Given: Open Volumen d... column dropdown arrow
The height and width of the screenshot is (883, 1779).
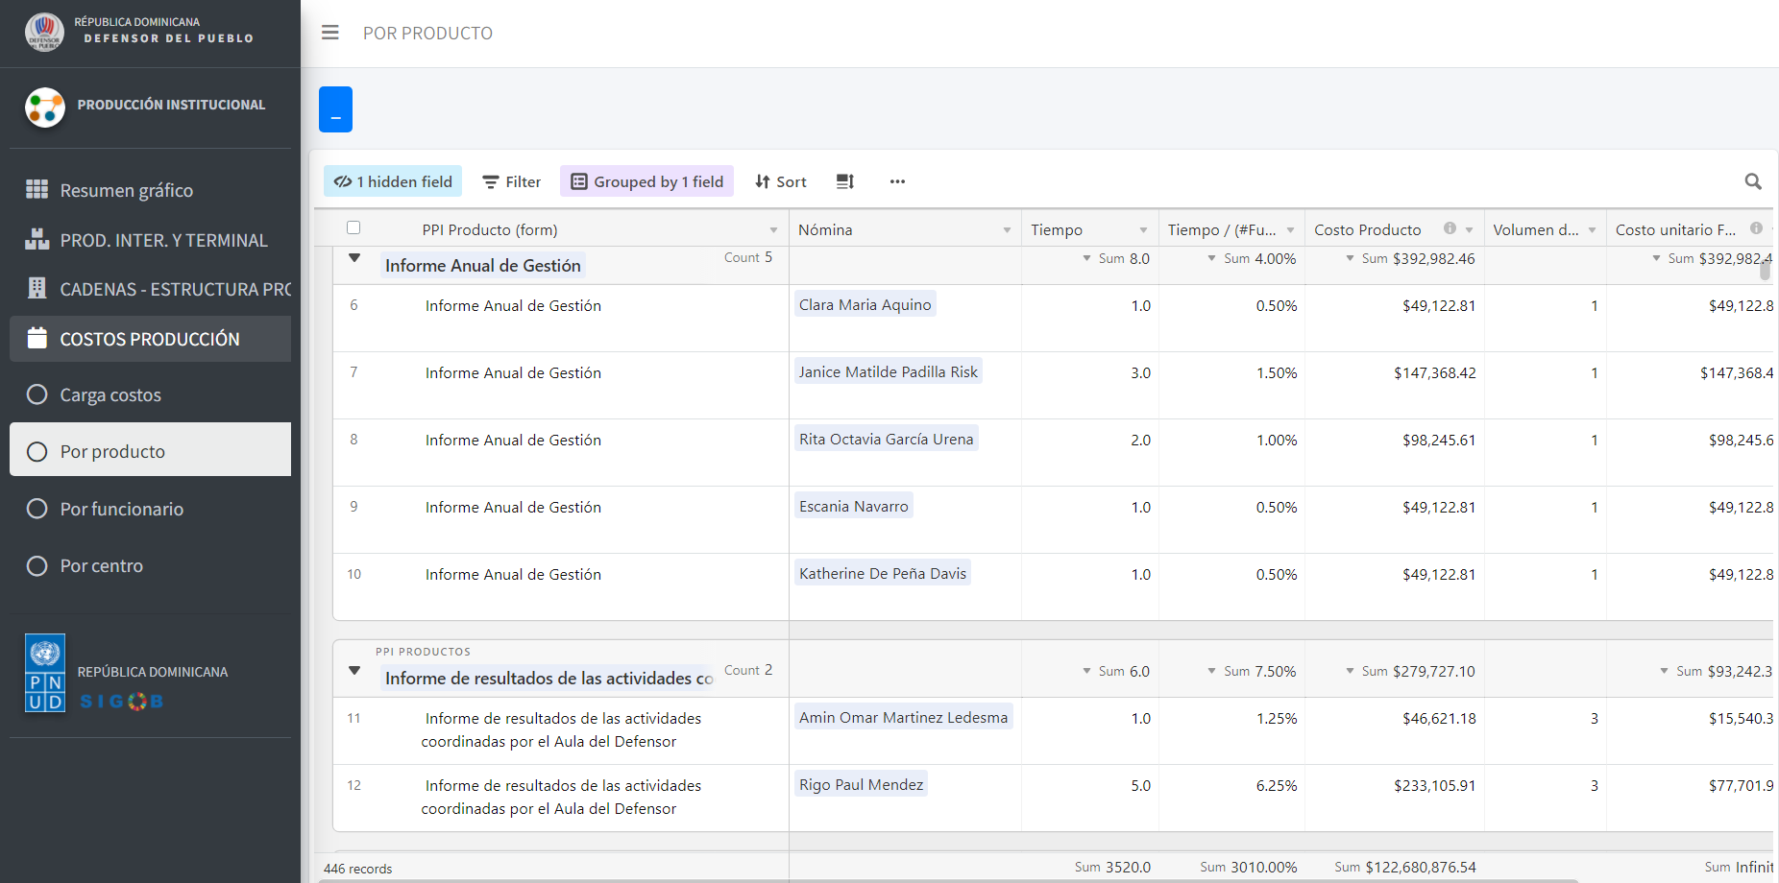Looking at the screenshot, I should (x=1592, y=230).
